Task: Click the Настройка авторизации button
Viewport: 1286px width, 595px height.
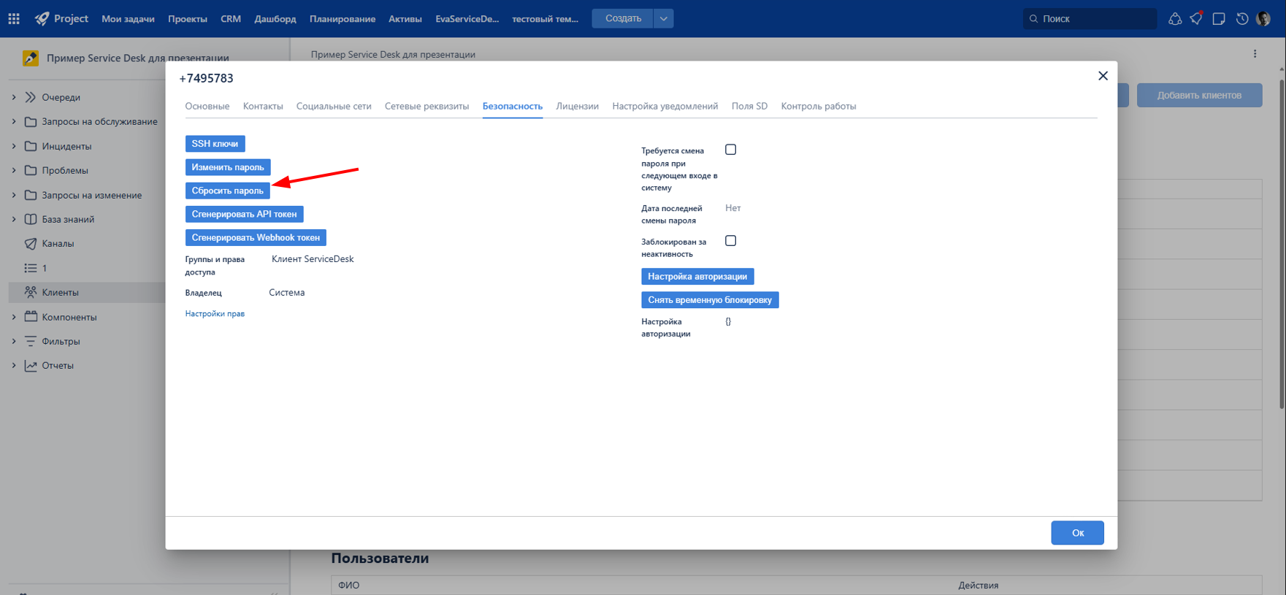Action: [697, 277]
